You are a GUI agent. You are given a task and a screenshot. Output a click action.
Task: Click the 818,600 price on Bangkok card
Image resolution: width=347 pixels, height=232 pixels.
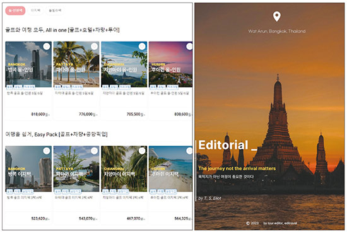pyautogui.click(x=38, y=114)
